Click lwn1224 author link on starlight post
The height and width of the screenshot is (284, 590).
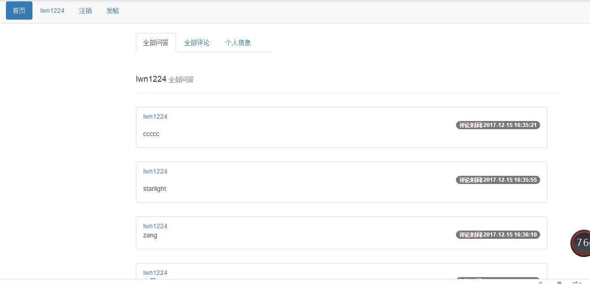point(155,171)
